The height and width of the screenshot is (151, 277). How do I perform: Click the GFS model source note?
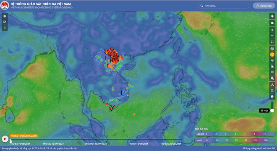click(x=259, y=148)
